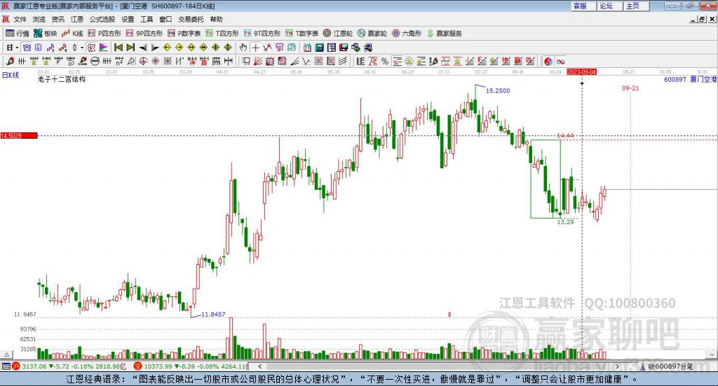Open the P四方形 tool
Screen dimensions: 718x386
pos(104,34)
